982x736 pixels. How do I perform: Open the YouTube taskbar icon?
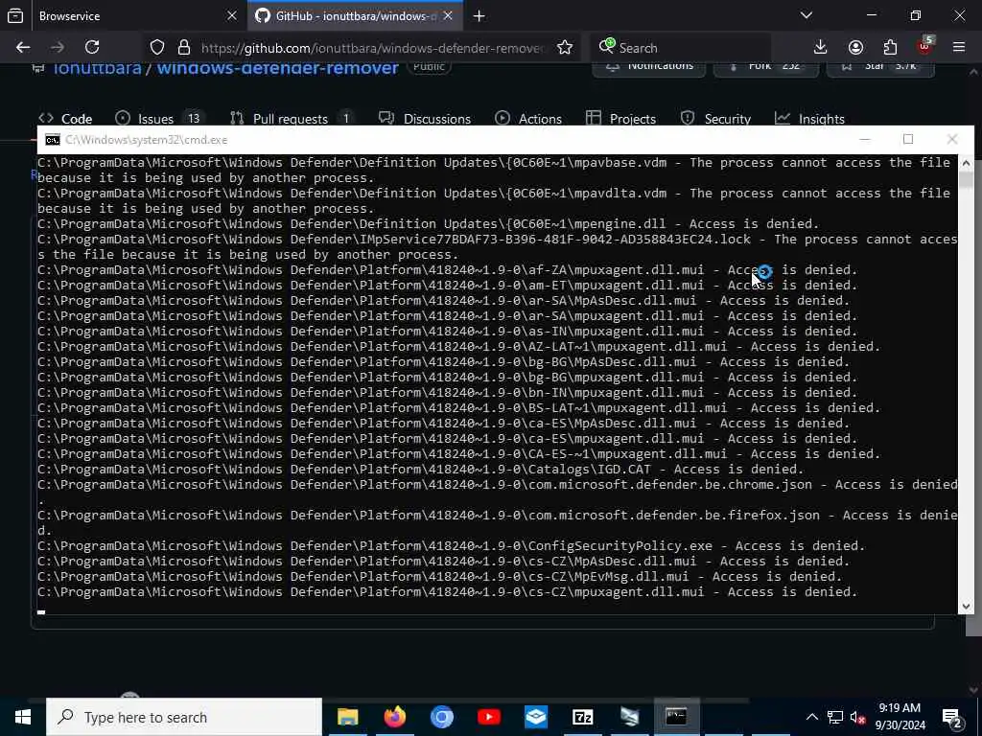pyautogui.click(x=488, y=717)
